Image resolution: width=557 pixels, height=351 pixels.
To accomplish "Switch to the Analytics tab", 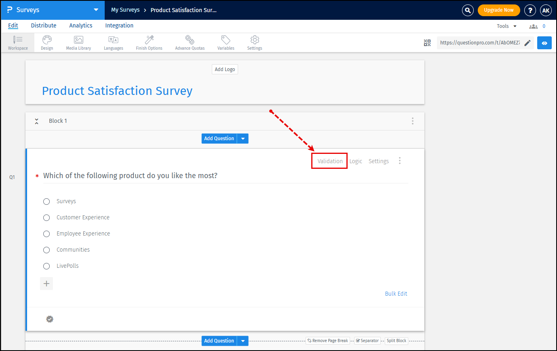I will [x=80, y=25].
